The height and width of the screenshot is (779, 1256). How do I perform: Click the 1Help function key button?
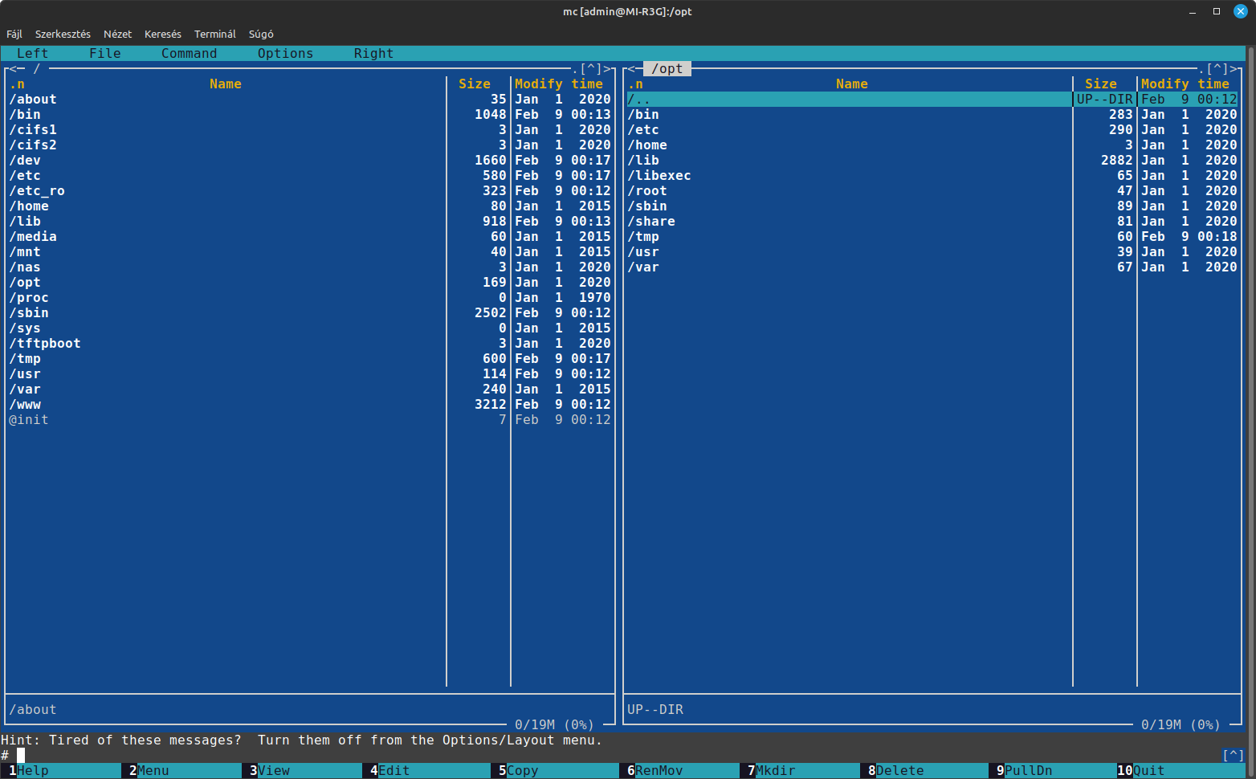[61, 770]
